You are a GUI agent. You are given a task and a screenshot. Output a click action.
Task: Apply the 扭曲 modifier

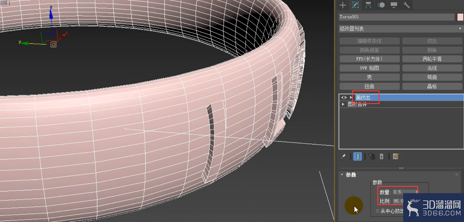tap(369, 86)
